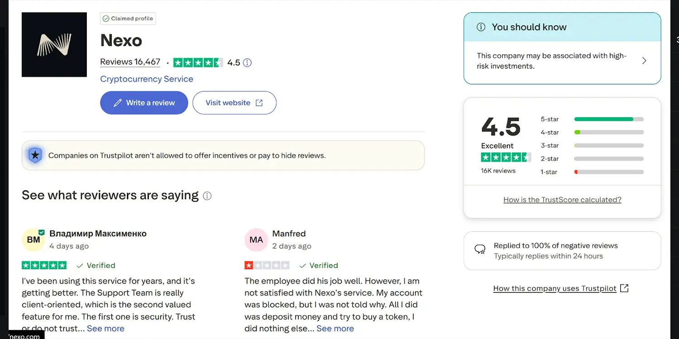679x339 pixels.
Task: Filter reviews by 5-star rating bar
Action: (609, 119)
